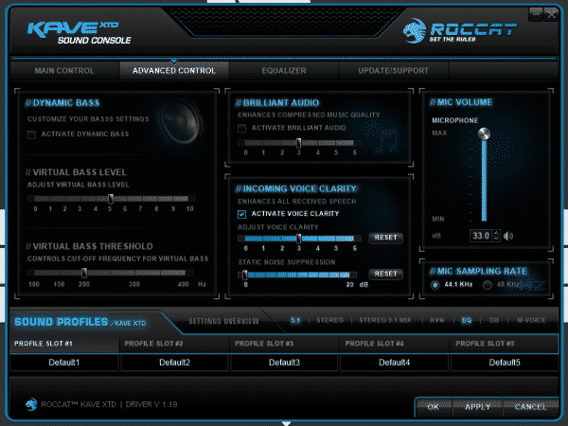Enable Activate Dynamic Bass checkbox
Image resolution: width=568 pixels, height=426 pixels.
(31, 134)
